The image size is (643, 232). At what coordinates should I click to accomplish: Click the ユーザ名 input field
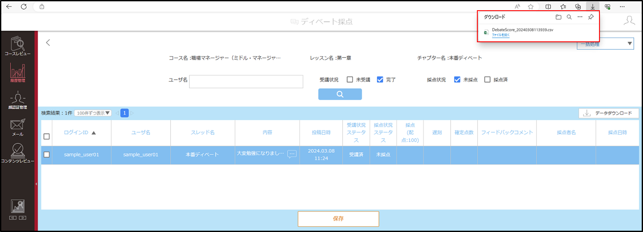(246, 81)
